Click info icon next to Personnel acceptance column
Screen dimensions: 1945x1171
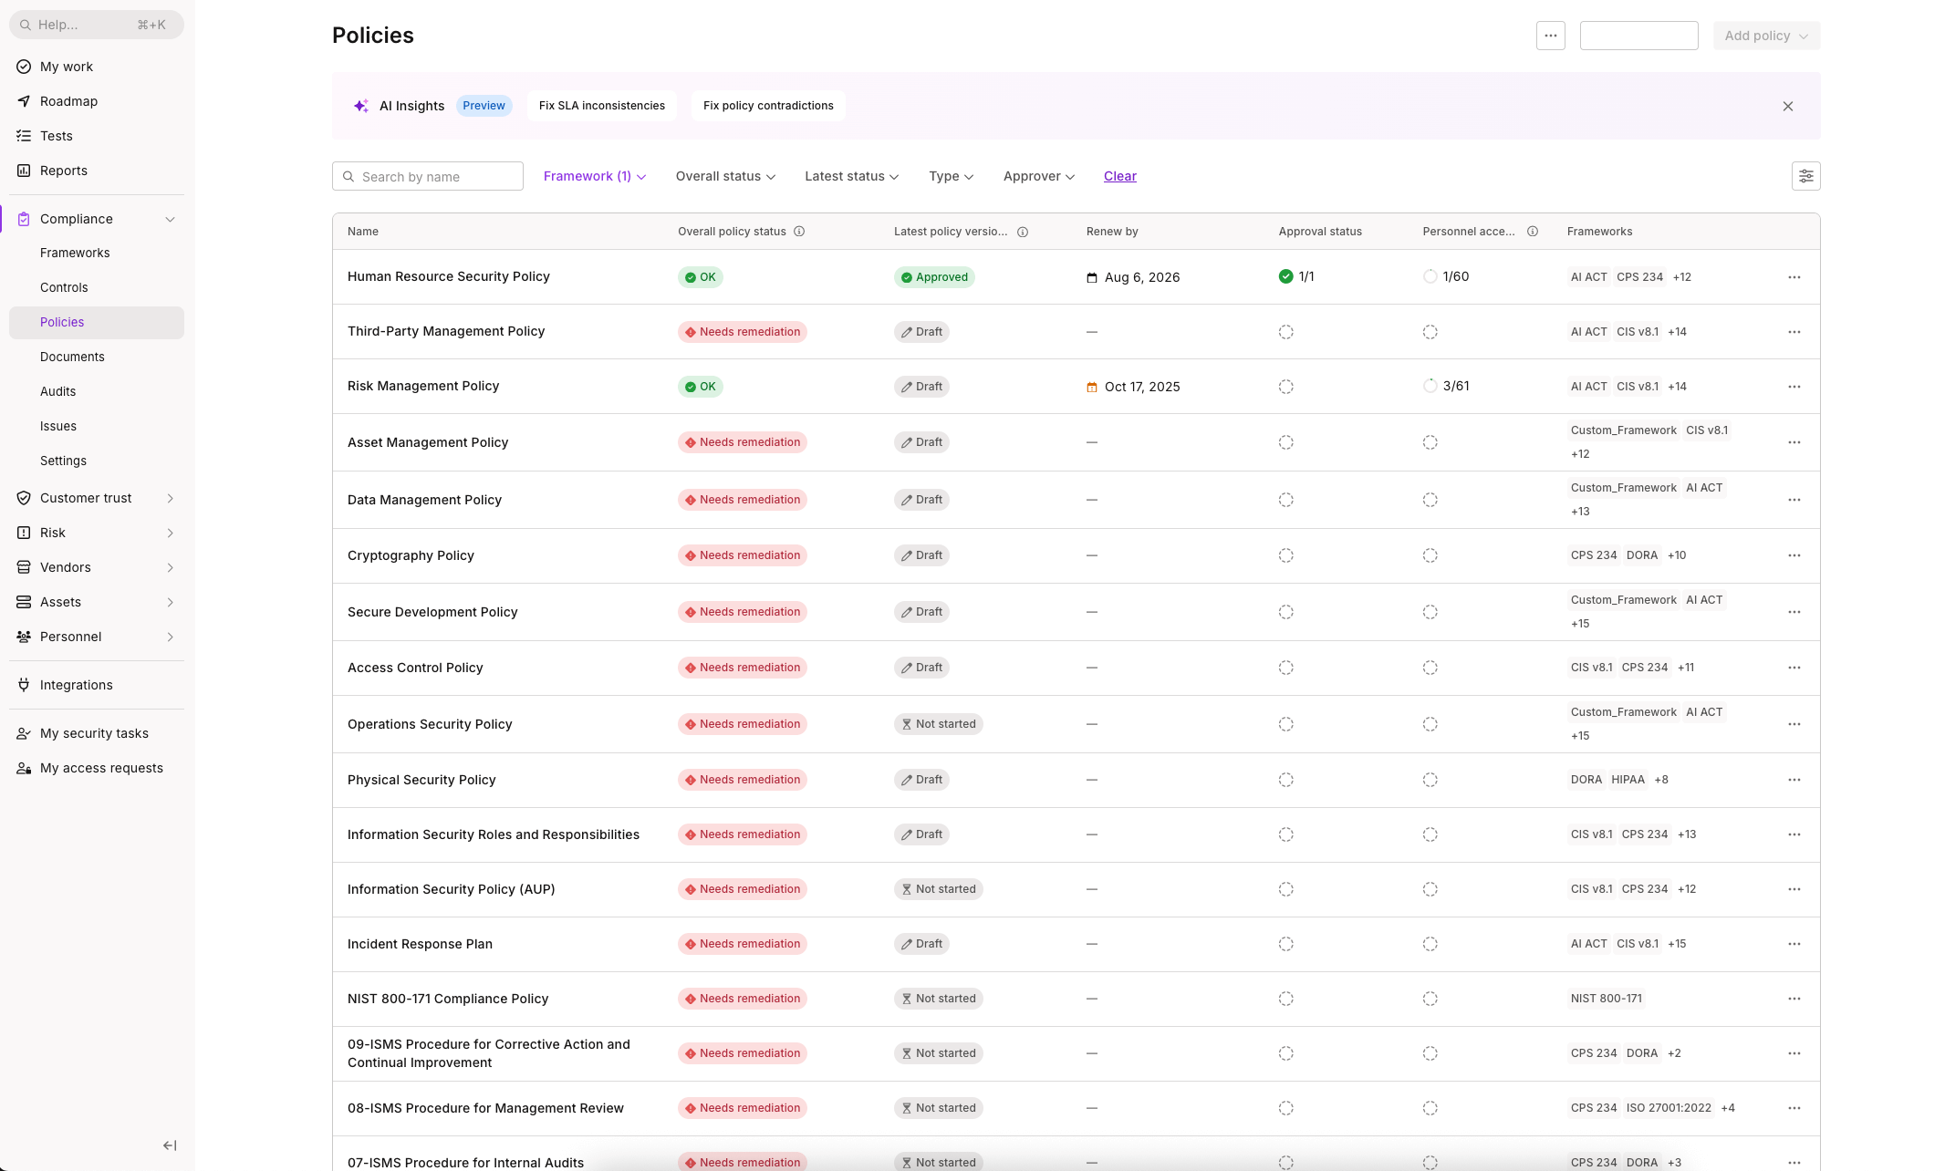(1533, 232)
